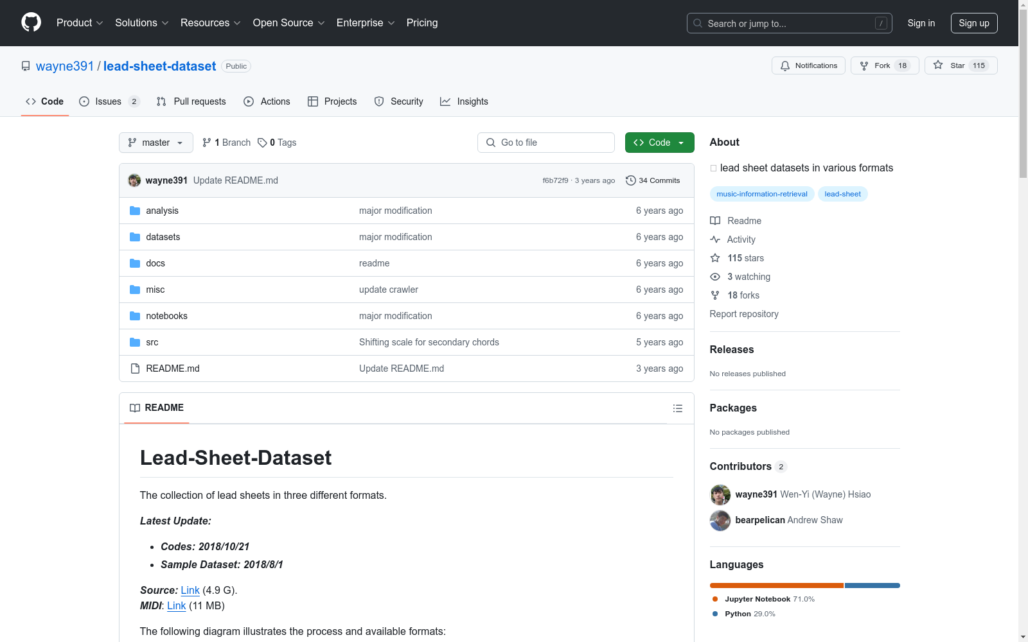This screenshot has height=642, width=1028.
Task: Switch to the Insights tab
Action: point(464,101)
